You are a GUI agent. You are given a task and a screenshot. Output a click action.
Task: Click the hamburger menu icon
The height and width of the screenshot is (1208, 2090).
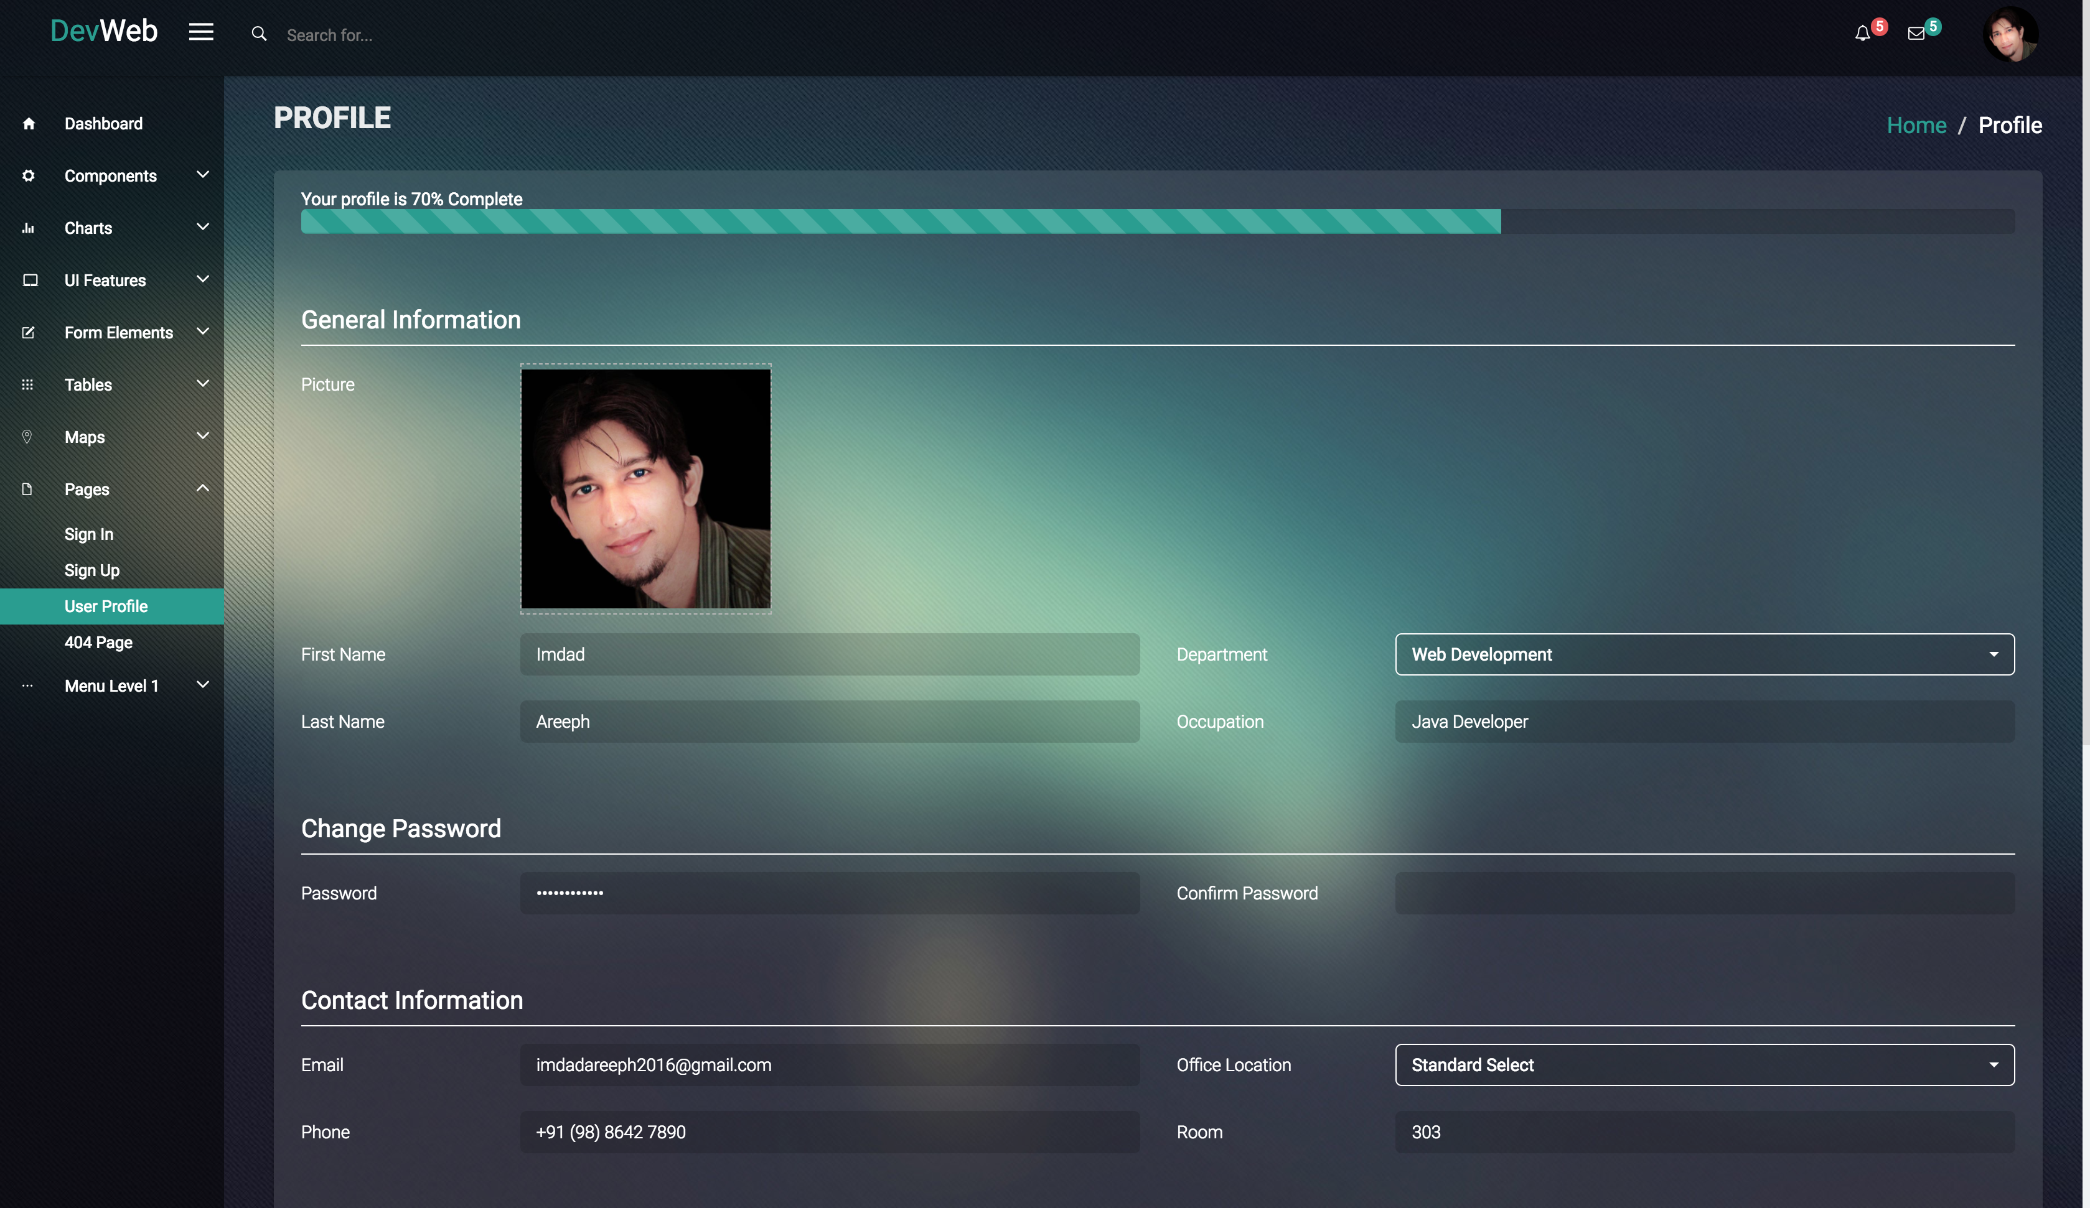200,32
